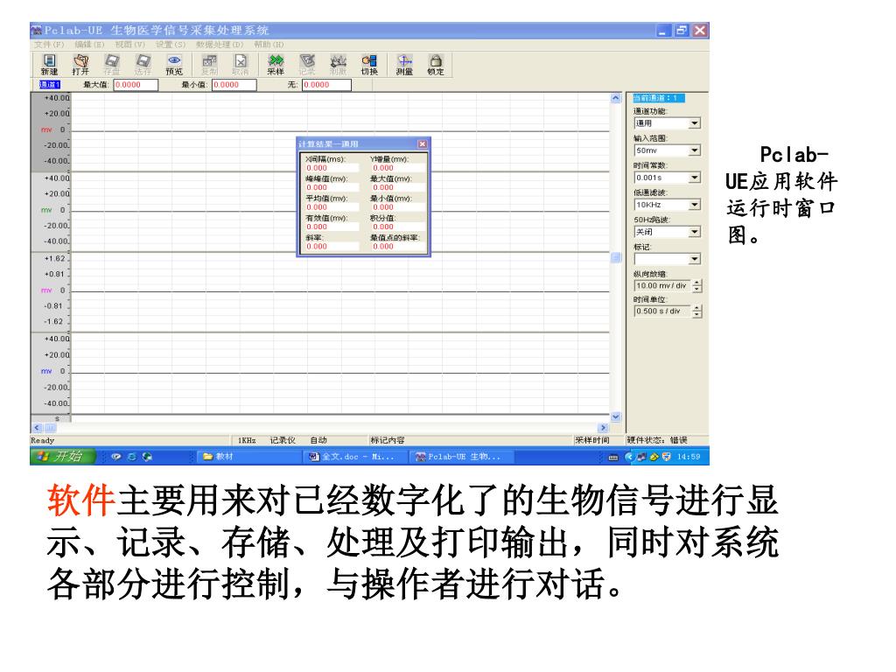Click the horizontal scrollbar right arrow
The height and width of the screenshot is (672, 896).
pyautogui.click(x=604, y=427)
